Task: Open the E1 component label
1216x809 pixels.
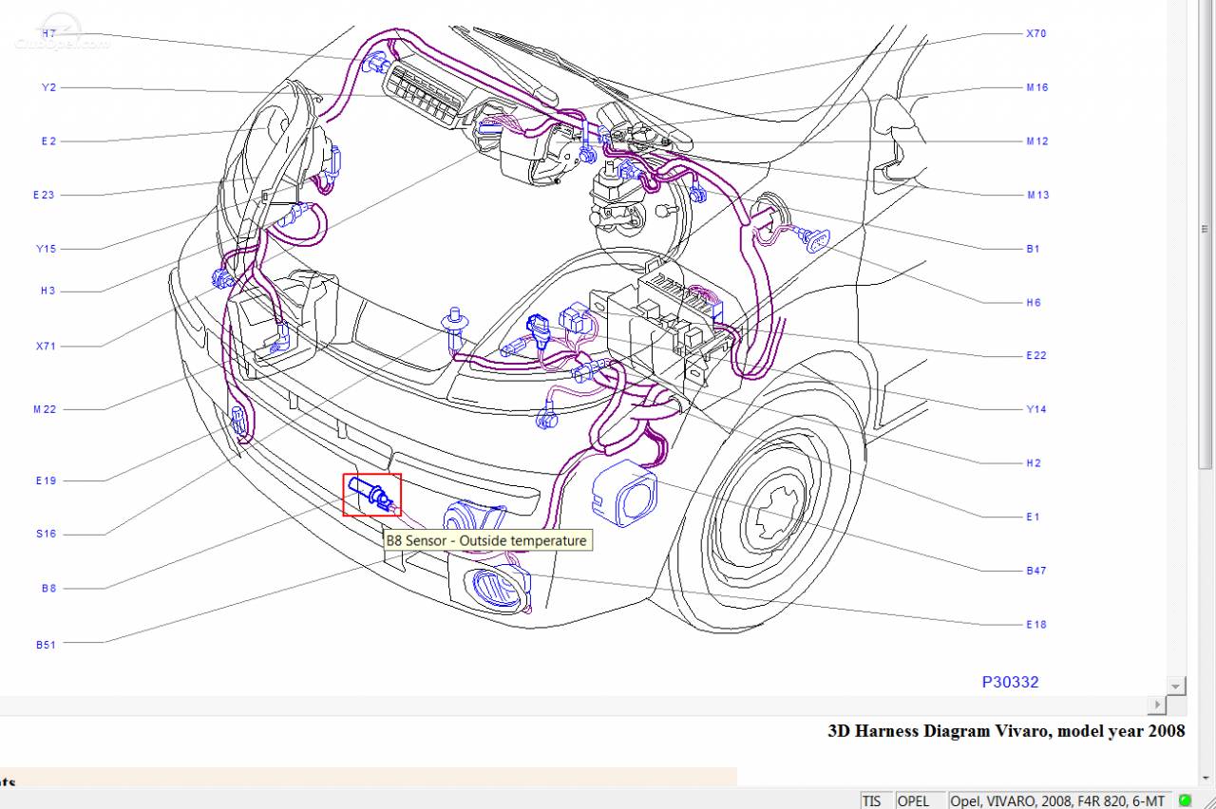Action: pyautogui.click(x=1033, y=517)
